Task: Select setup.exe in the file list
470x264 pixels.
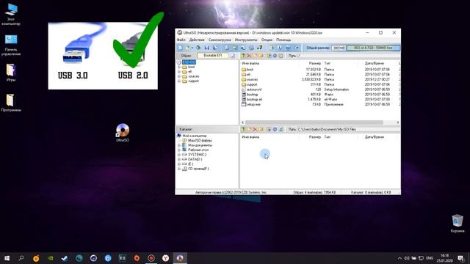Action: [x=253, y=104]
